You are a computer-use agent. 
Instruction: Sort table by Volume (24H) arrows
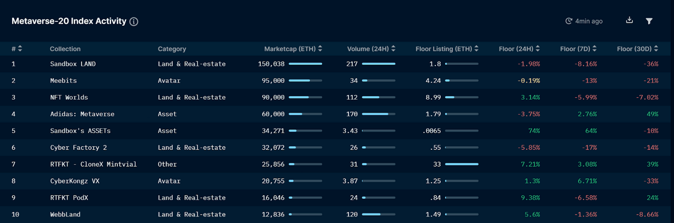393,49
